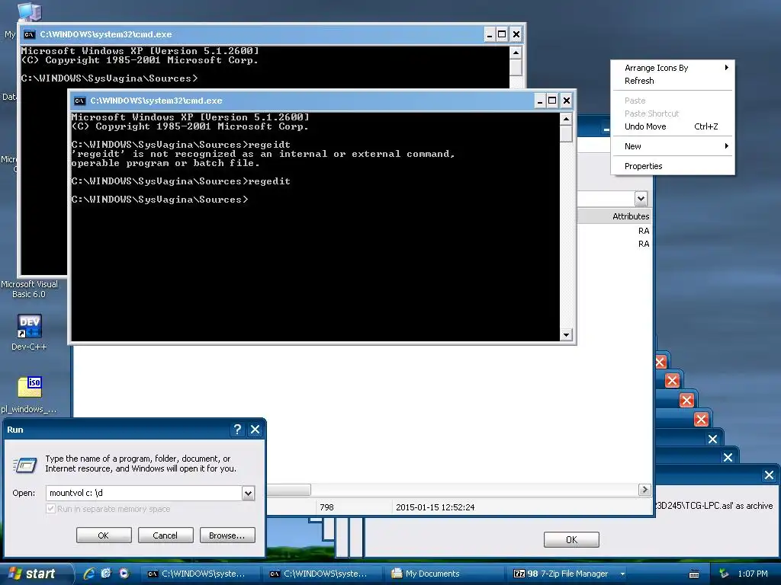The height and width of the screenshot is (585, 781).
Task: Click Browse... in Run dialog
Action: 227,535
